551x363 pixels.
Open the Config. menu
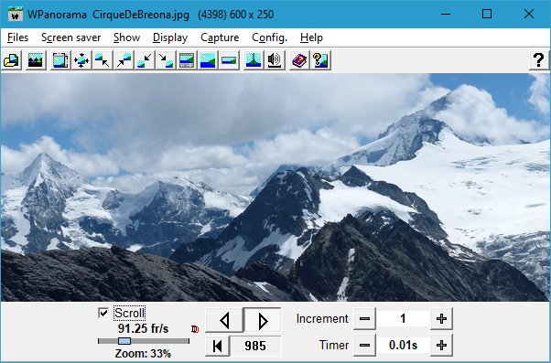coord(269,37)
